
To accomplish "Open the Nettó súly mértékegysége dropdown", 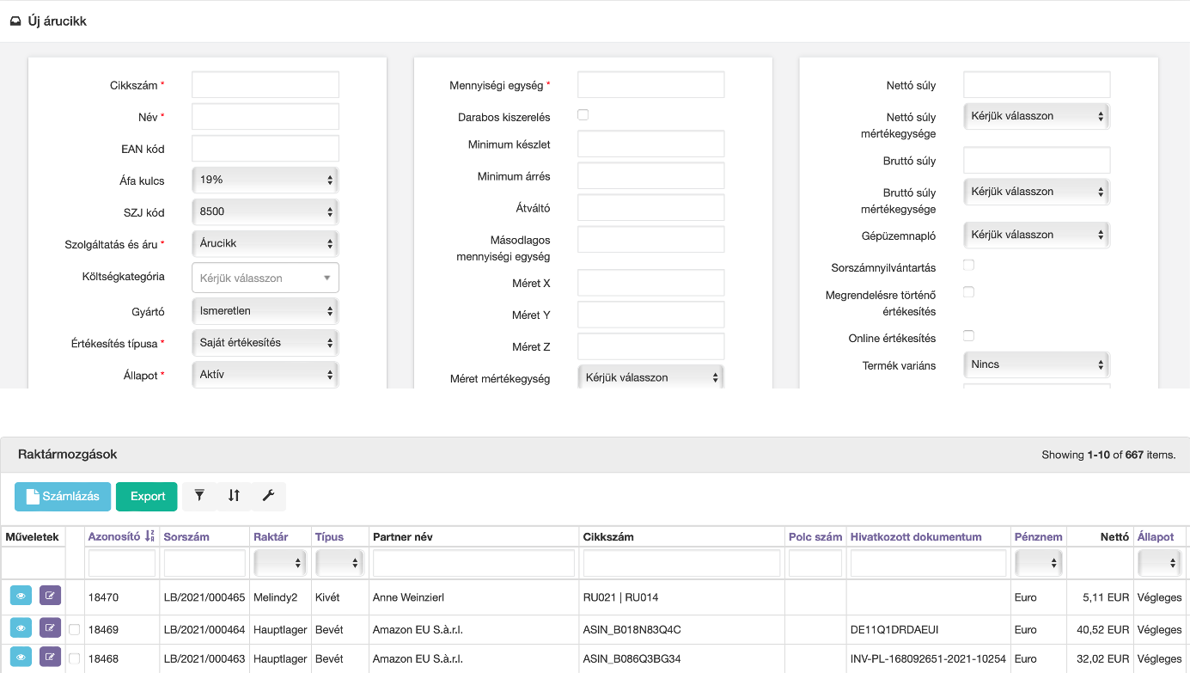I will pyautogui.click(x=1037, y=116).
